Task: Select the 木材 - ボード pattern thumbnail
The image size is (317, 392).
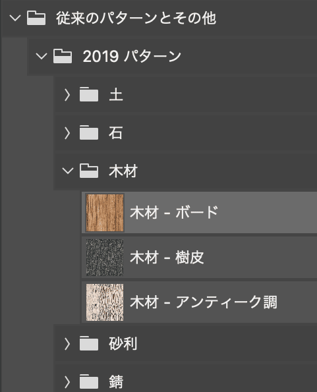Action: [105, 213]
